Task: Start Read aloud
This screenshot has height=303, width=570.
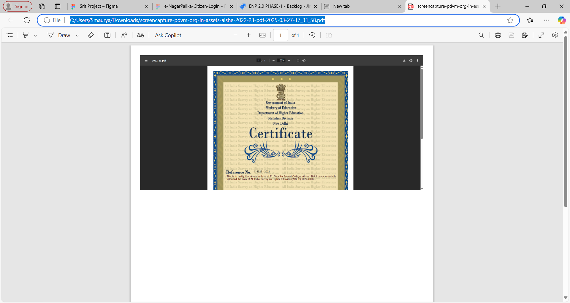Action: coord(124,35)
